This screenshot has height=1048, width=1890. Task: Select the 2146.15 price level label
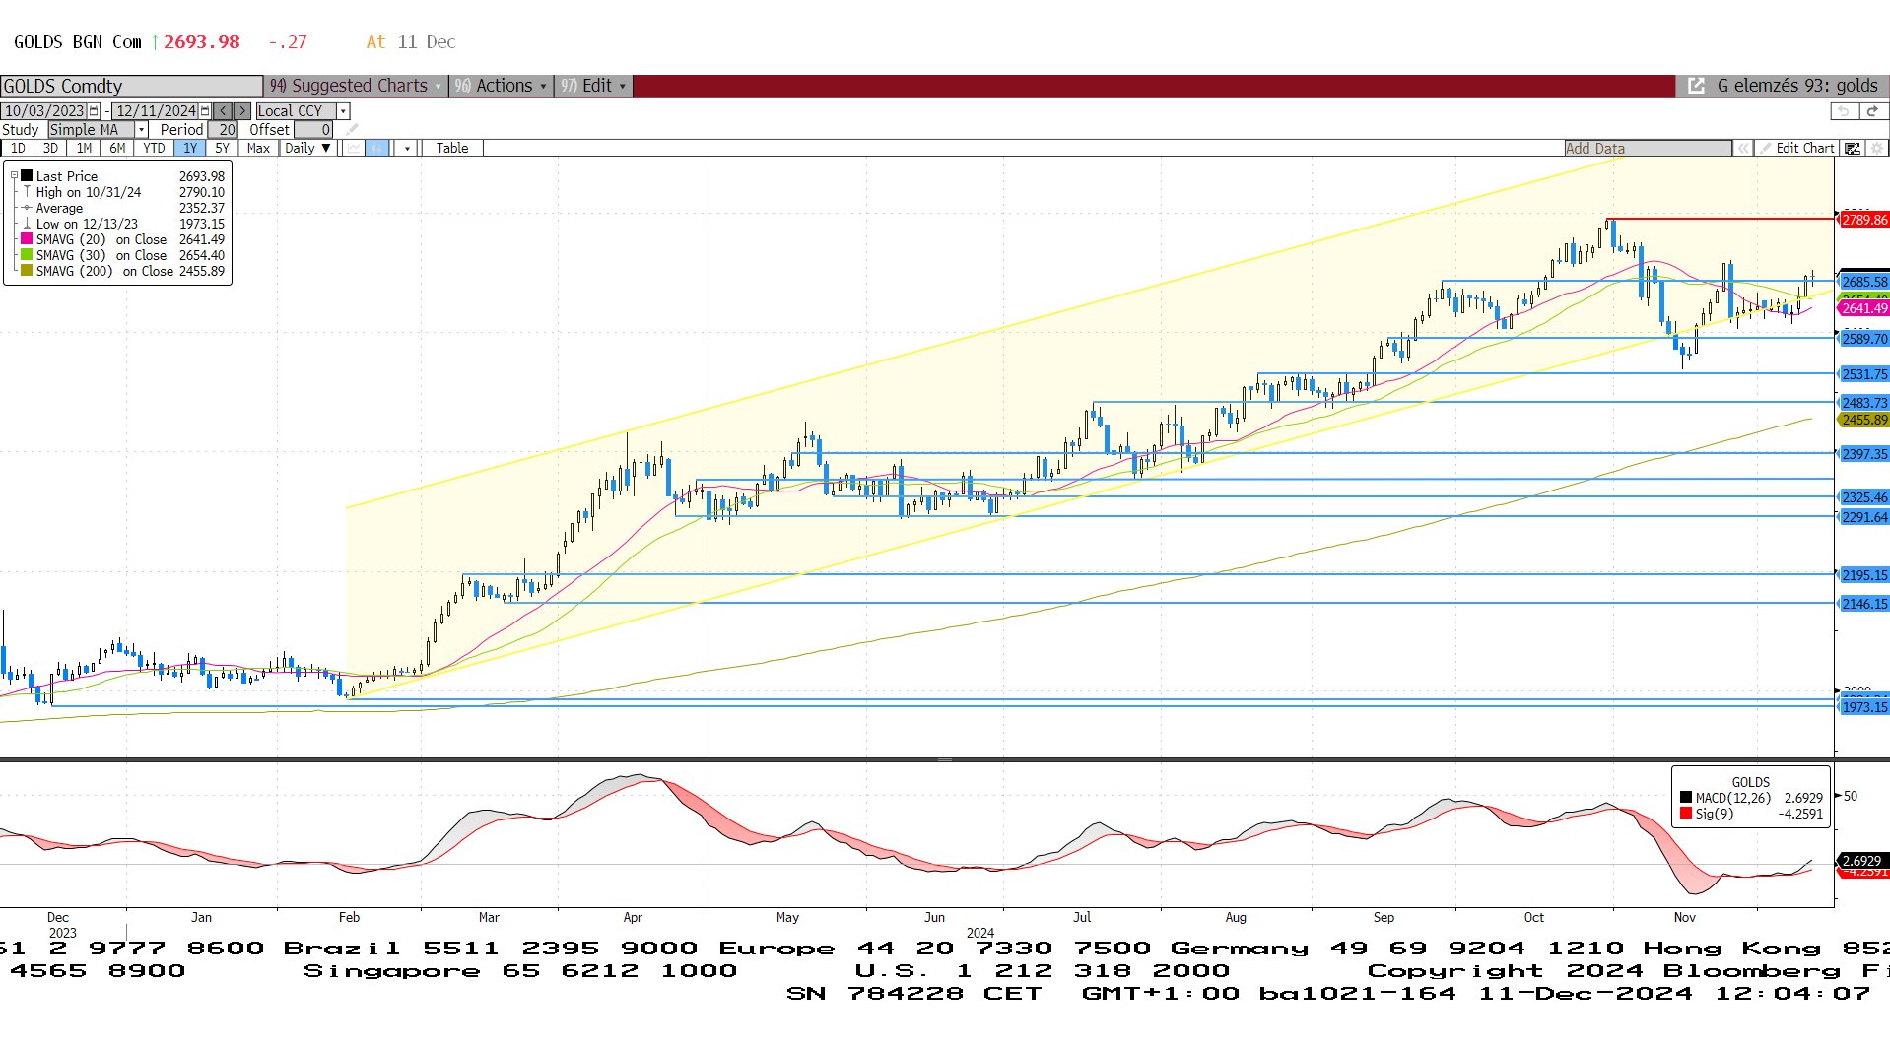pos(1863,604)
